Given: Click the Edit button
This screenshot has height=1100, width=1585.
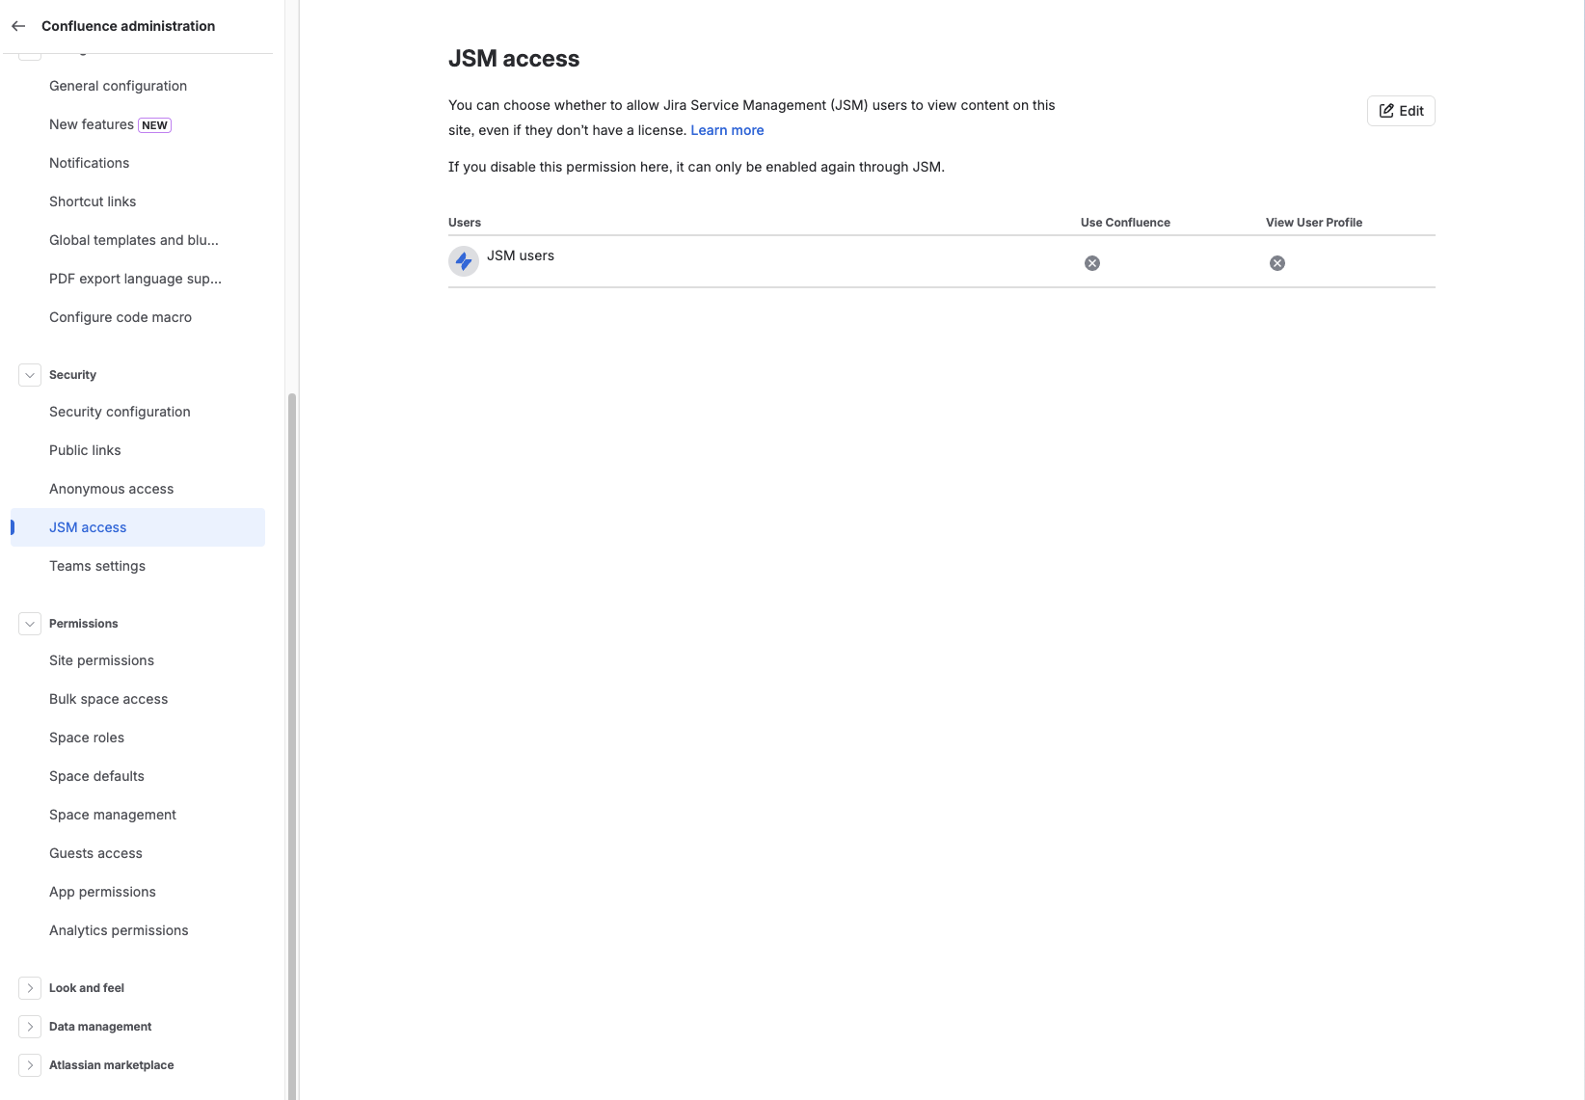Looking at the screenshot, I should (x=1401, y=111).
